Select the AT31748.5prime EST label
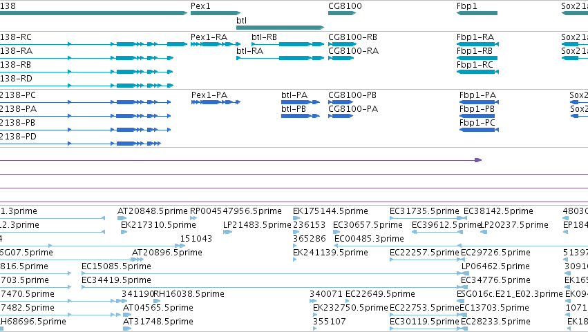The image size is (588, 332). 158,322
